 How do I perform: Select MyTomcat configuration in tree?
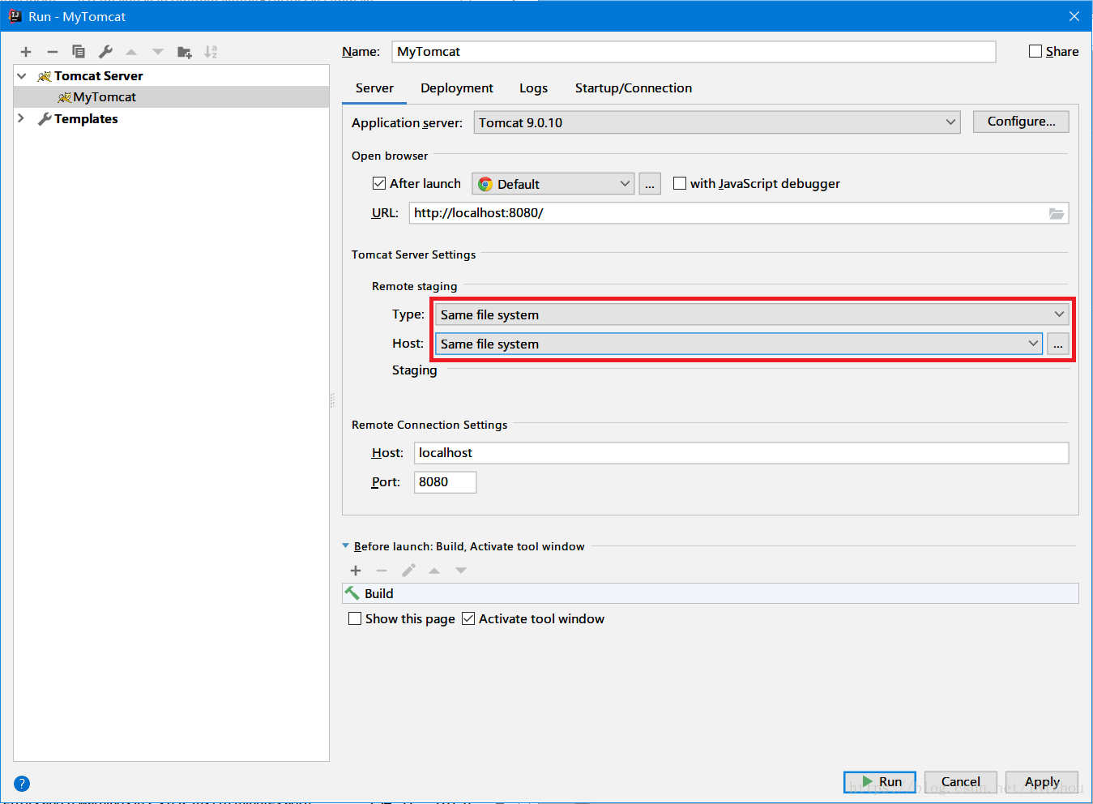(x=172, y=97)
